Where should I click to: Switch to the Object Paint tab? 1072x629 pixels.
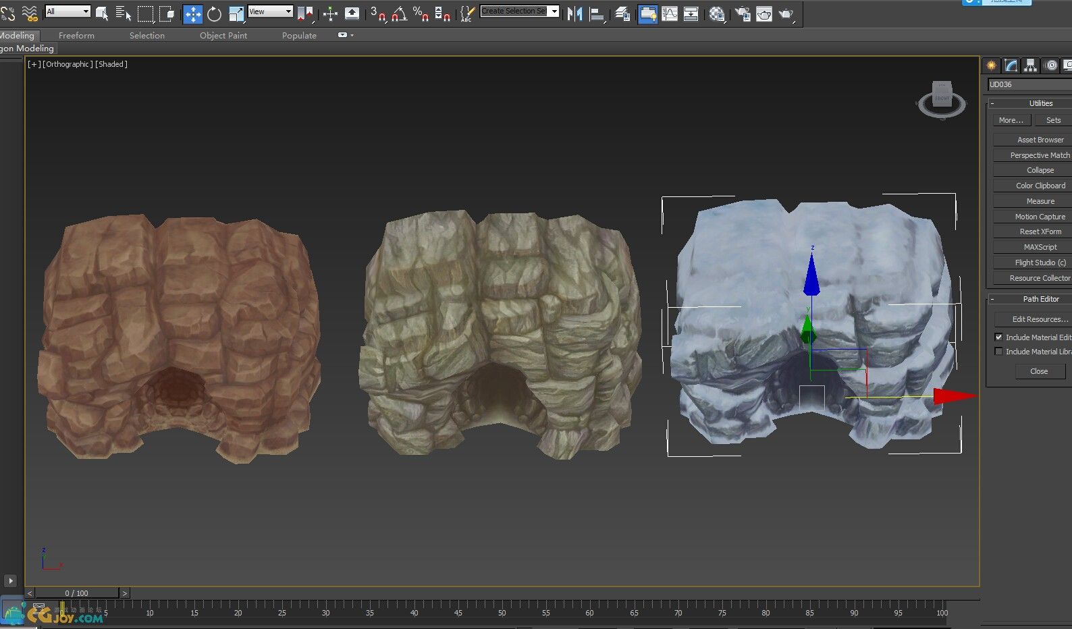pos(223,35)
